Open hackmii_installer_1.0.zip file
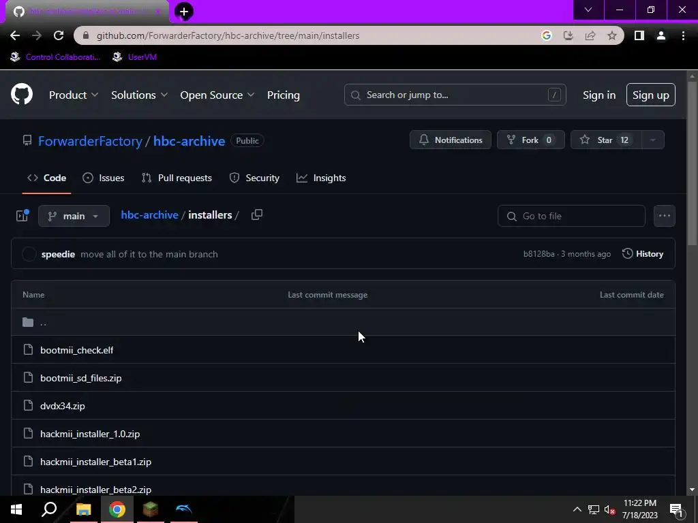Image resolution: width=698 pixels, height=523 pixels. [90, 434]
